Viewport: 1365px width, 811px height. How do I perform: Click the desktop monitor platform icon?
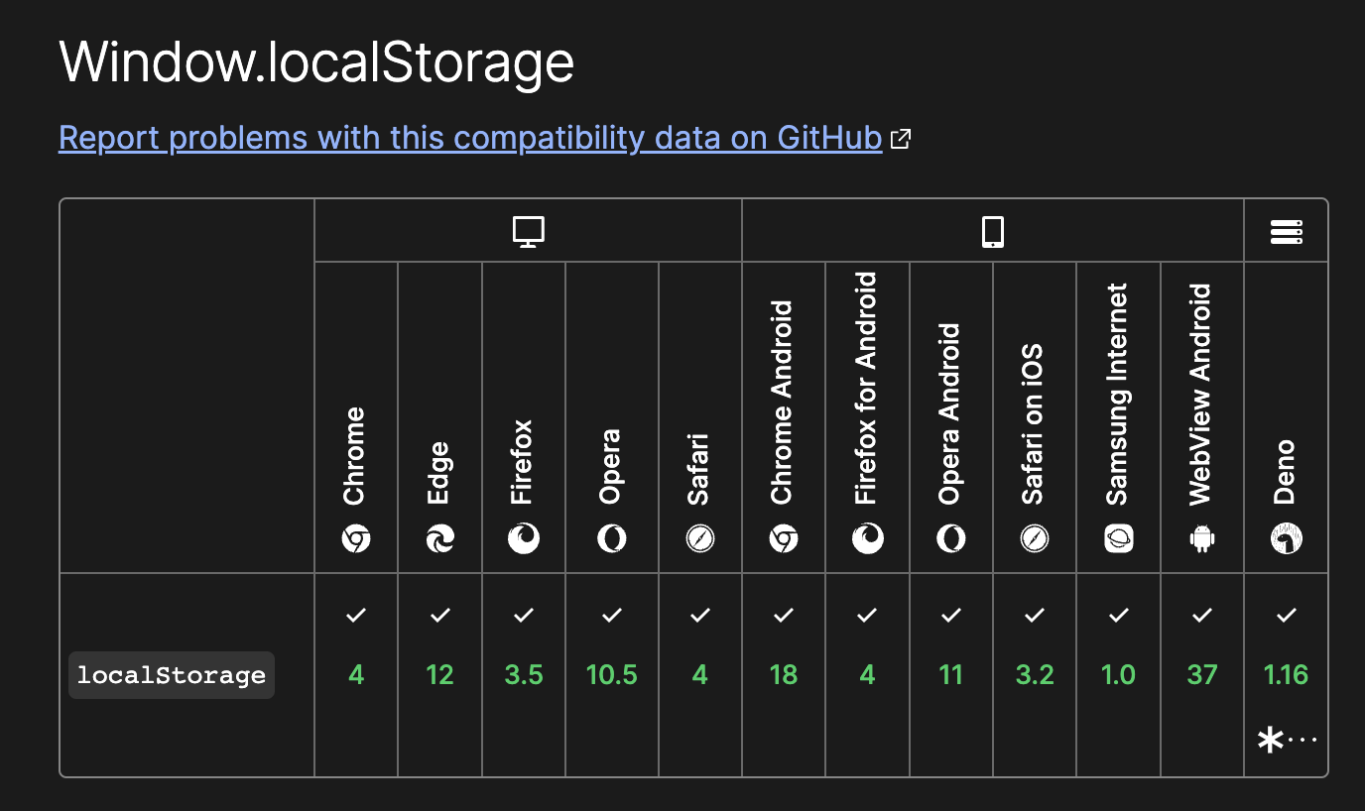[529, 232]
